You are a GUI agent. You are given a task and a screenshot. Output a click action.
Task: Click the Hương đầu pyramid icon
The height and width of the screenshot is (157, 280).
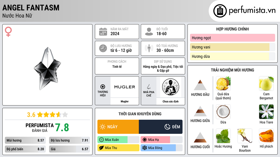tap(200, 85)
